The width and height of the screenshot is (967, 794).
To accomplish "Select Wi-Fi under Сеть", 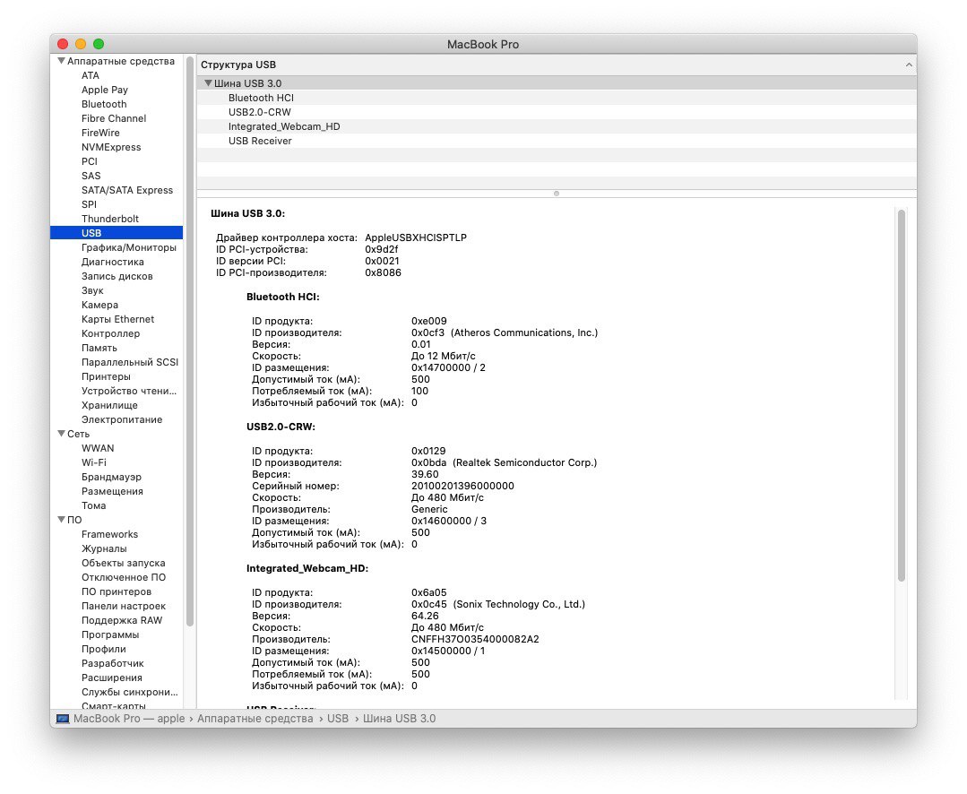I will [x=94, y=462].
